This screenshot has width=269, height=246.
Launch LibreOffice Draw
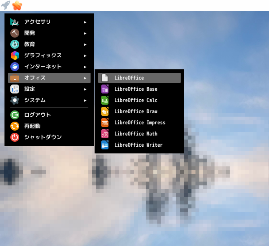(x=139, y=111)
